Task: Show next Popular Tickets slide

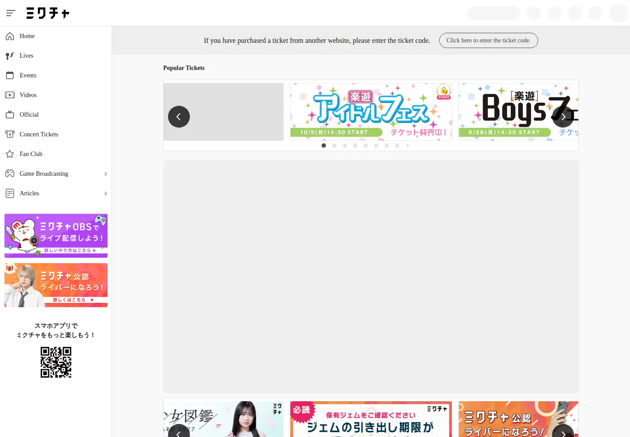Action: (x=563, y=117)
